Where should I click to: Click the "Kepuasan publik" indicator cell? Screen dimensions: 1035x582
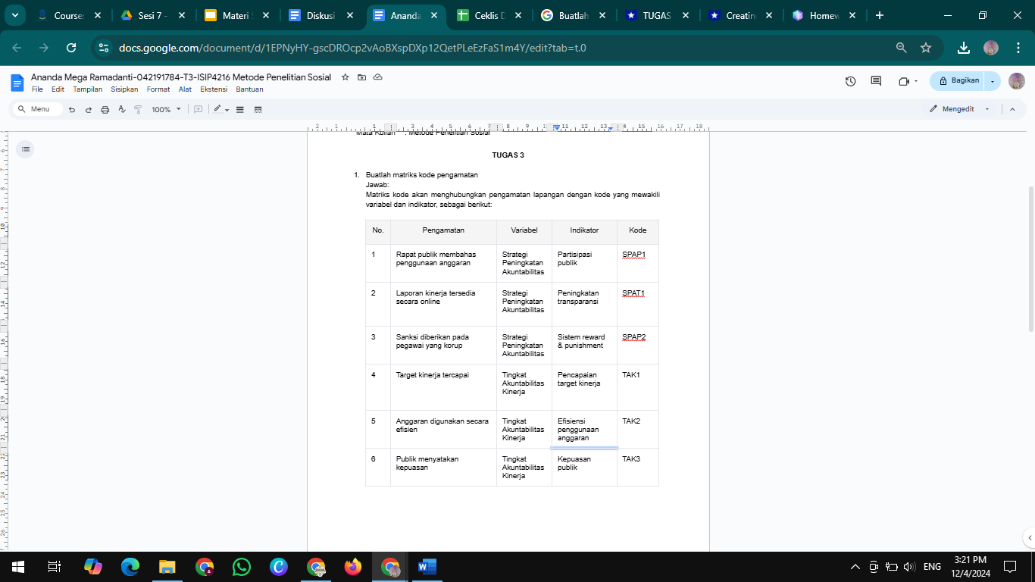[584, 467]
